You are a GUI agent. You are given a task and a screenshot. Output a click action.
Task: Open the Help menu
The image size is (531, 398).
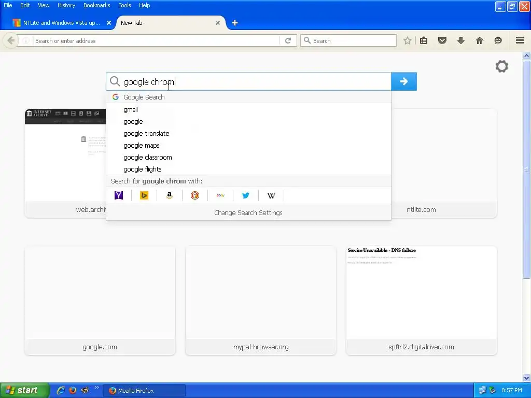pyautogui.click(x=145, y=5)
